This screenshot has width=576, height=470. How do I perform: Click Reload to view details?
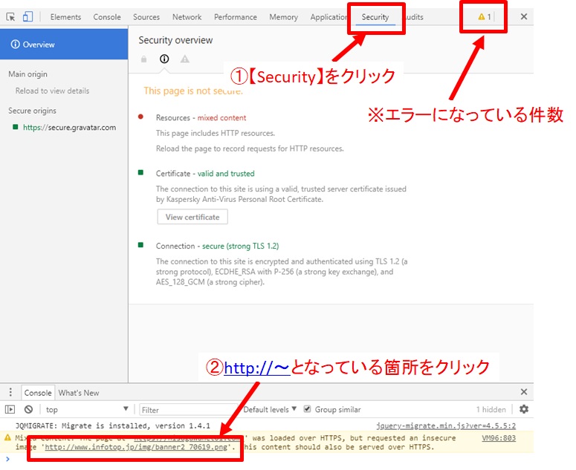[x=52, y=91]
